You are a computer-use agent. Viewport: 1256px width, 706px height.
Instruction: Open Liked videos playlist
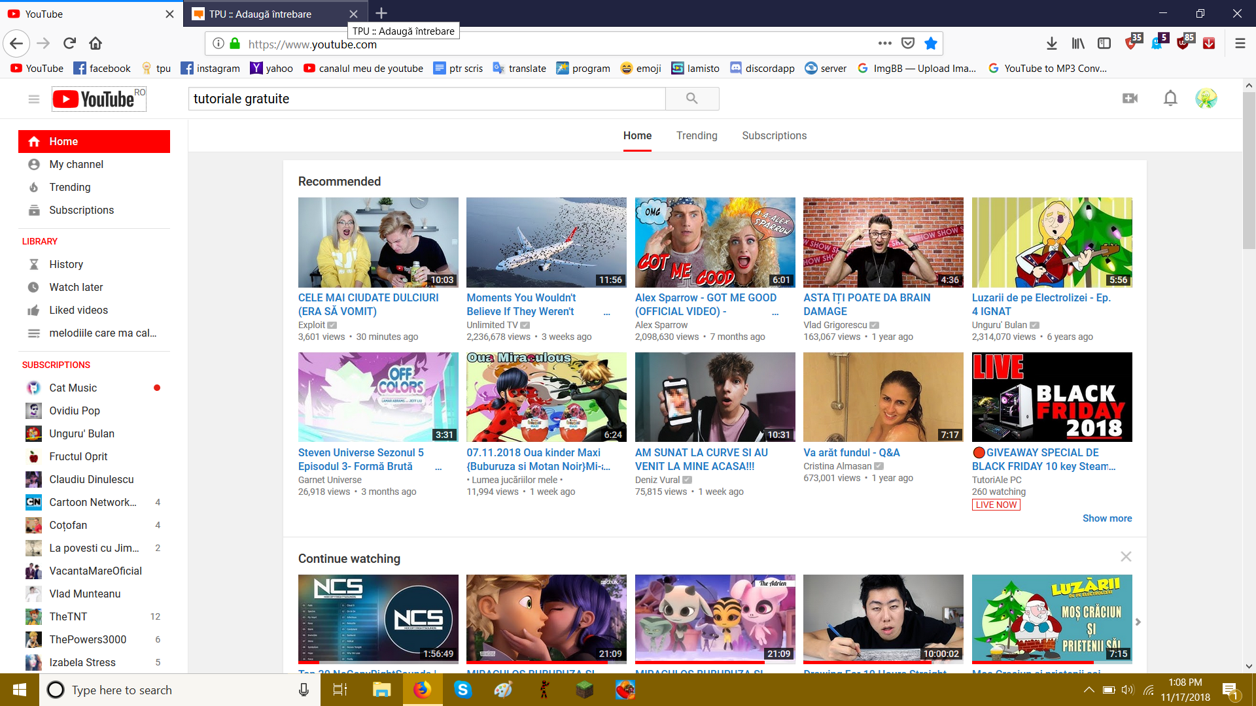(94, 310)
